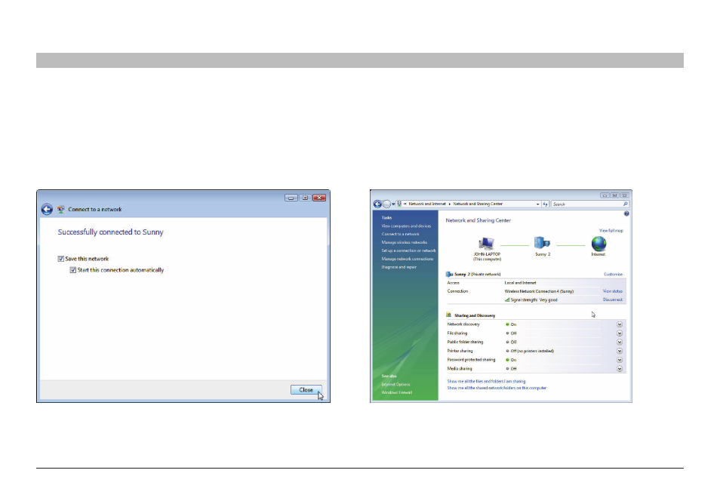Screen dimensions: 720x504
Task: Click the signal strength bars icon
Action: (x=507, y=300)
